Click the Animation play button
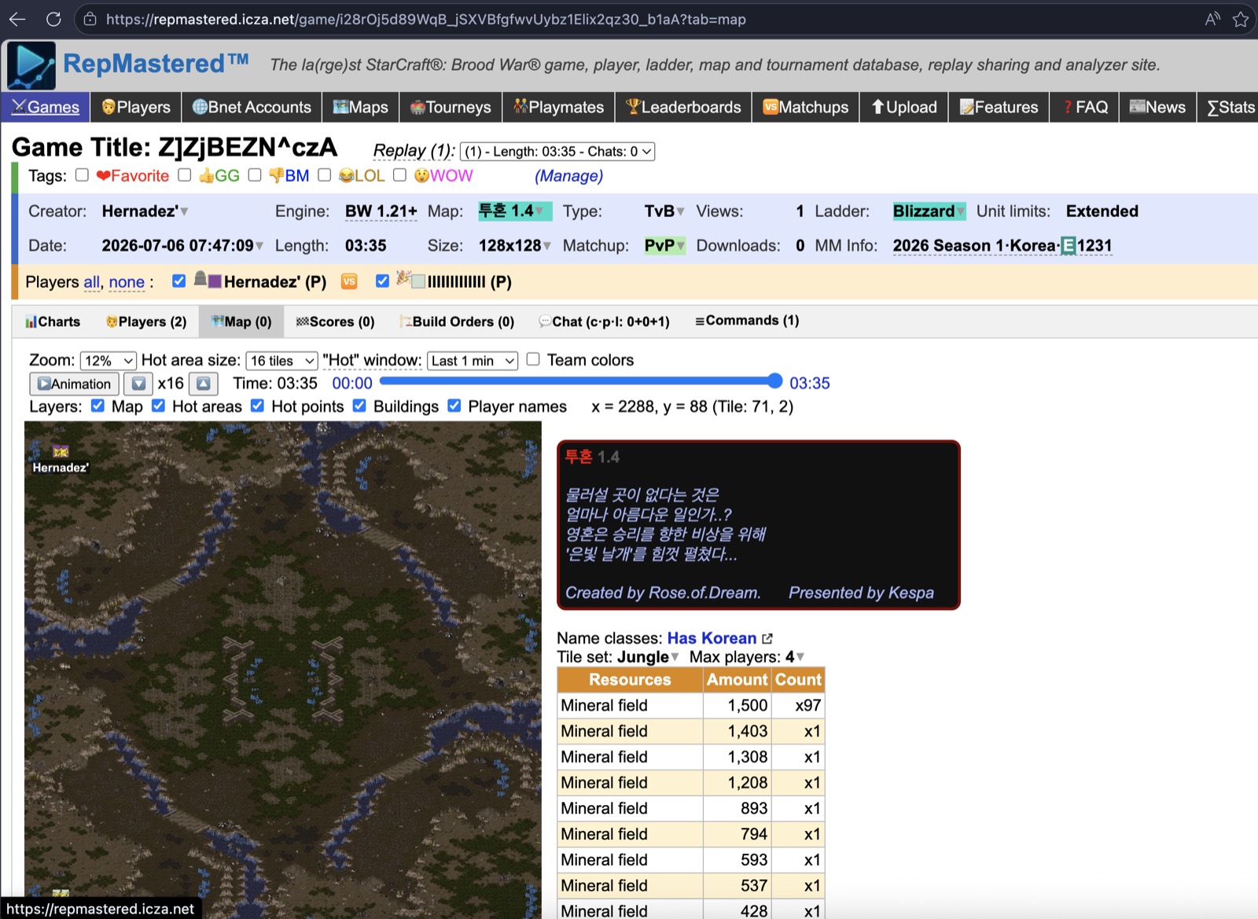 point(75,384)
